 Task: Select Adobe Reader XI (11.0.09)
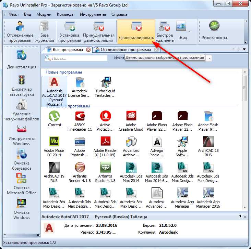(105, 146)
